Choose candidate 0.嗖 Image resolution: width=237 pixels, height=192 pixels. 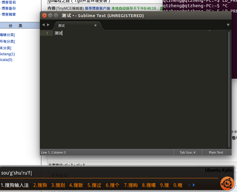tap(178, 185)
